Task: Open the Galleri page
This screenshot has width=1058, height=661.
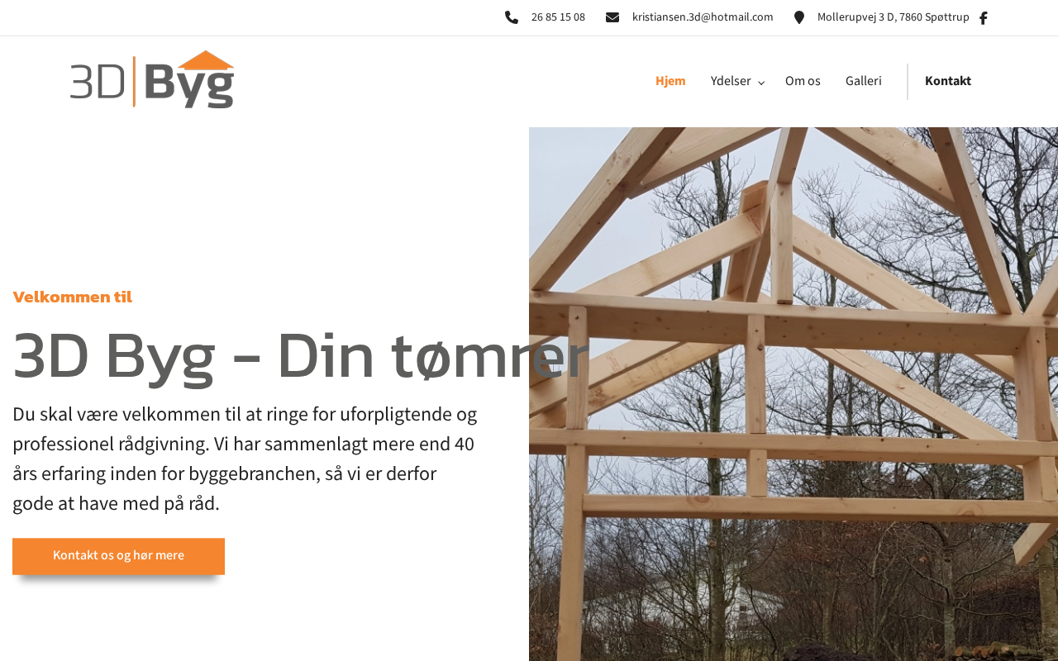Action: [x=864, y=81]
